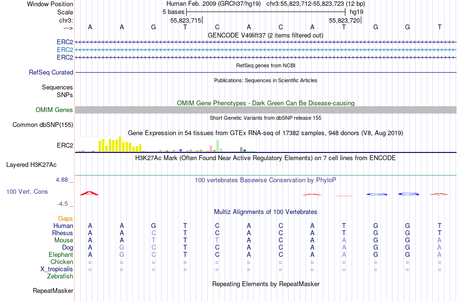Click the hg19 label beside the scale bar
This screenshot has width=457, height=302.
pos(356,12)
